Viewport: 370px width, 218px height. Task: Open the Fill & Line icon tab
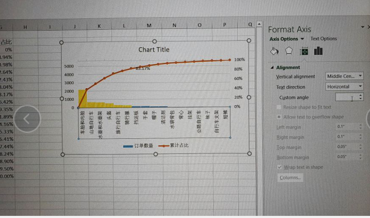click(x=274, y=51)
